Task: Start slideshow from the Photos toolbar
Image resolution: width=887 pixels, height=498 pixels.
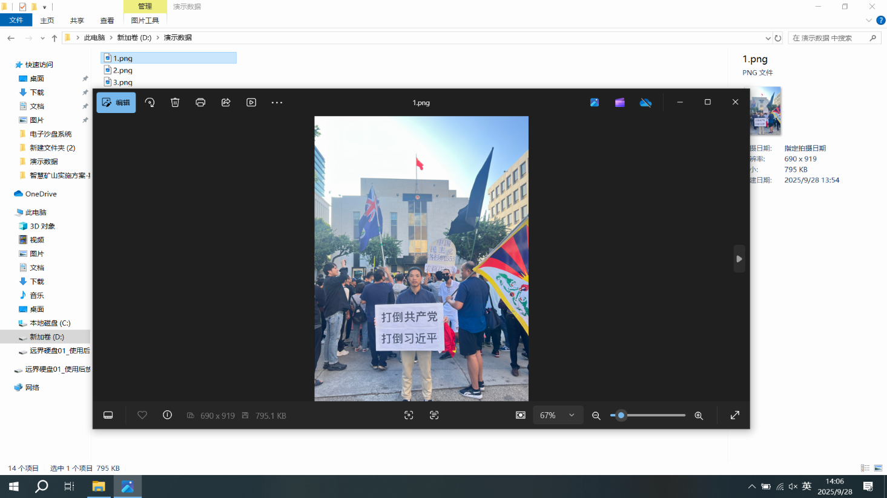Action: [251, 103]
